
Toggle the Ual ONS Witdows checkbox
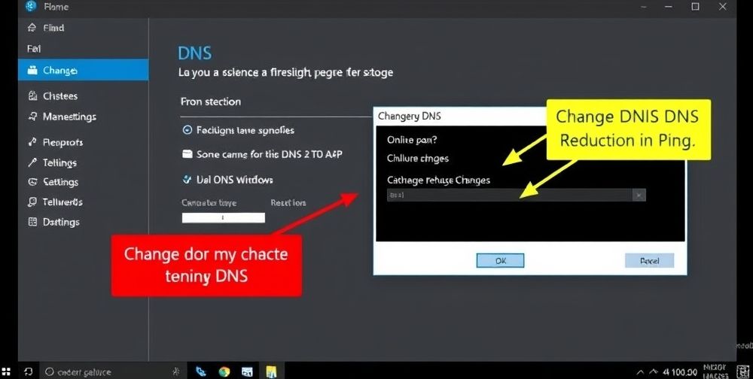point(187,180)
